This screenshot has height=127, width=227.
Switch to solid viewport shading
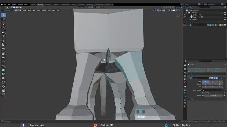tap(174, 10)
